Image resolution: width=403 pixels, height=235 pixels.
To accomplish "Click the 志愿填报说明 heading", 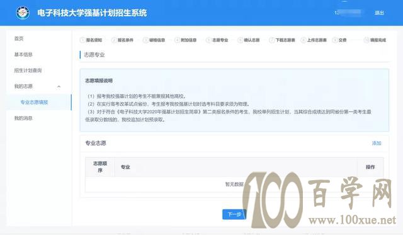I will tap(99, 81).
